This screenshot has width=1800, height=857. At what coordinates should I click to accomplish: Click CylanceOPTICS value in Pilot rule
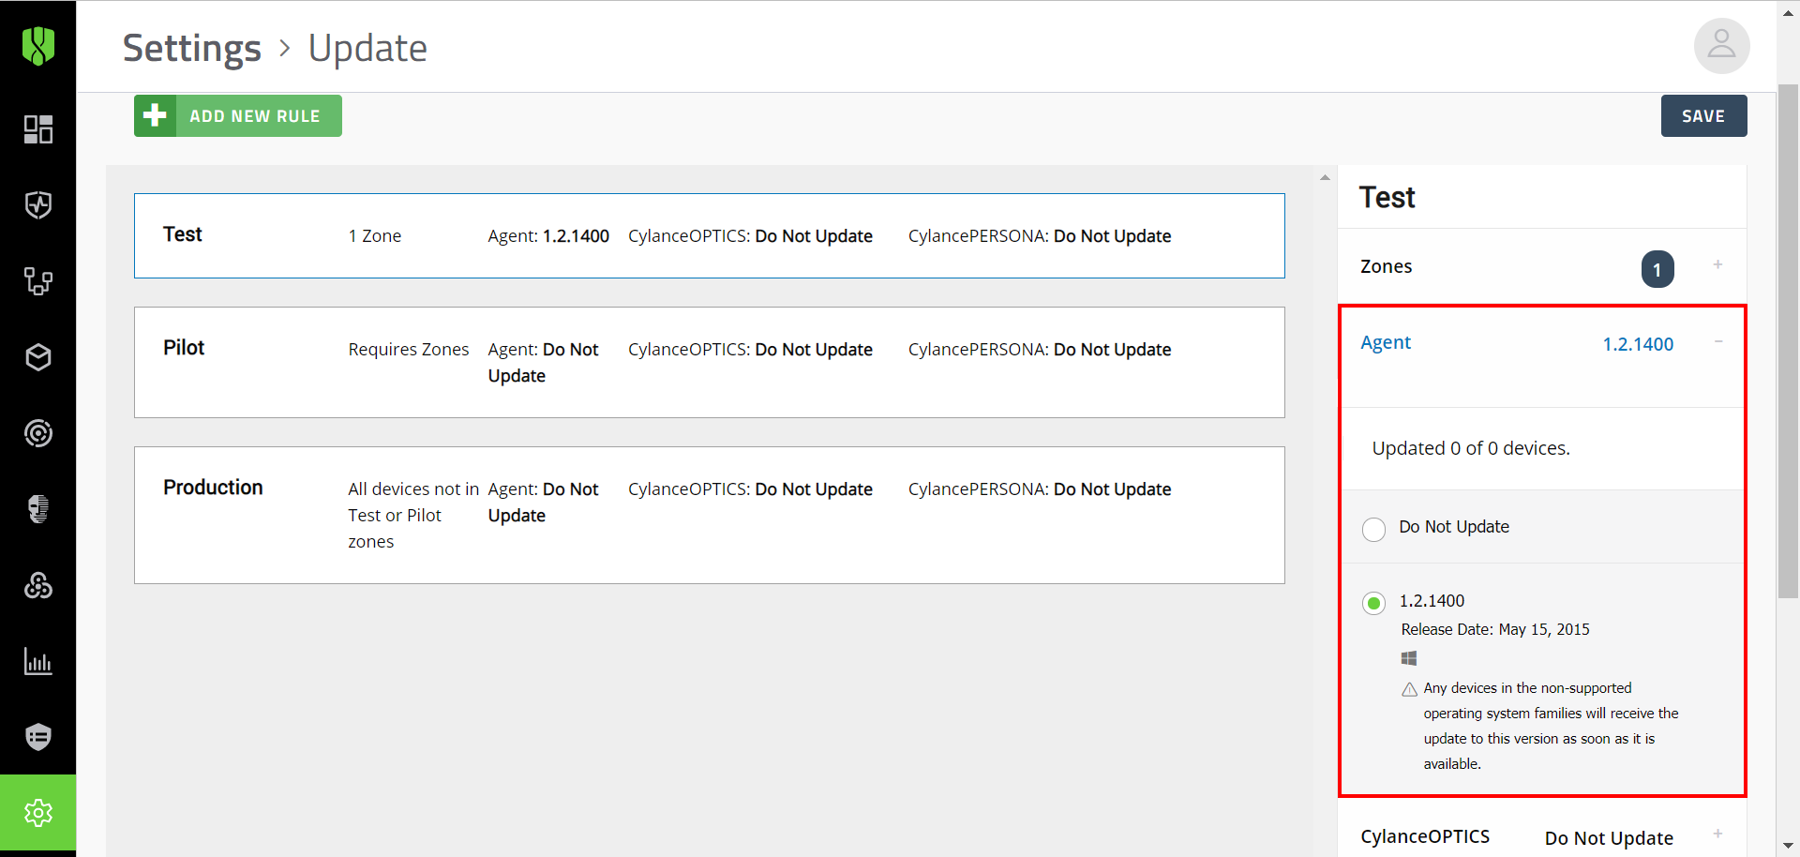pos(814,350)
